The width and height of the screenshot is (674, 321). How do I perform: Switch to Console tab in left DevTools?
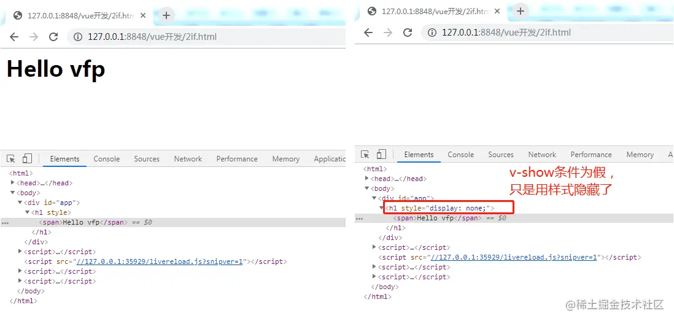point(107,158)
